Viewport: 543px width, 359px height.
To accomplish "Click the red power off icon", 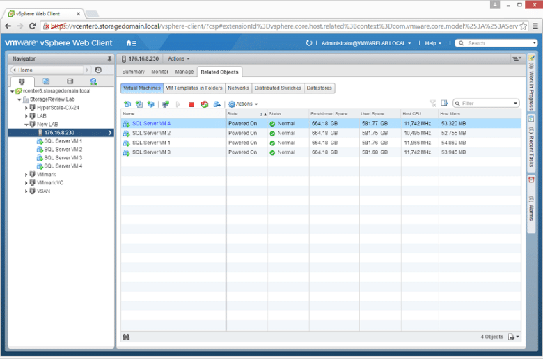I will pyautogui.click(x=191, y=104).
